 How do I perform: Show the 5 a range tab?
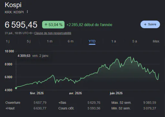coord(135,41)
